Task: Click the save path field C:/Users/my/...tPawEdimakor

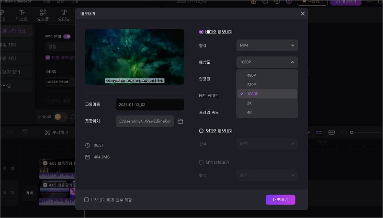Action: coord(145,121)
